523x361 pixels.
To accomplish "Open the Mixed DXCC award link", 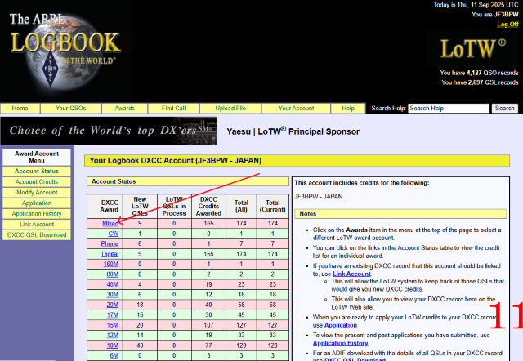I will click(x=110, y=223).
